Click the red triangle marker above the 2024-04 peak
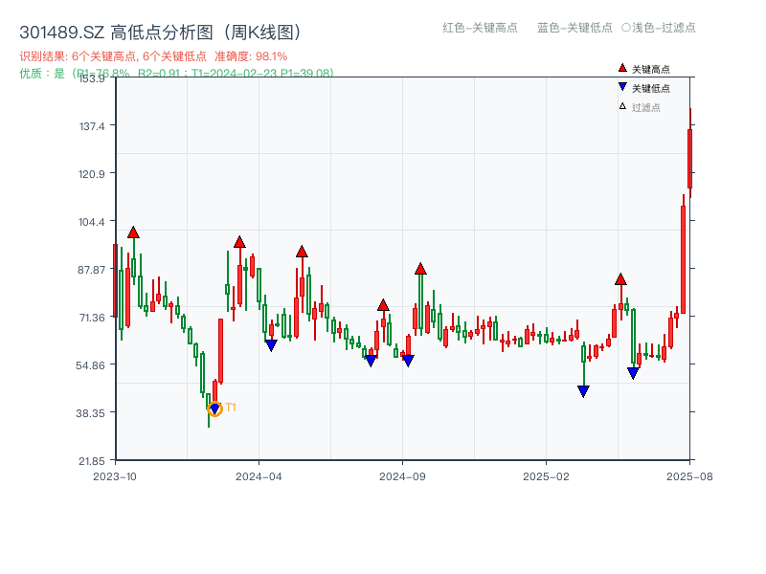 (x=239, y=242)
